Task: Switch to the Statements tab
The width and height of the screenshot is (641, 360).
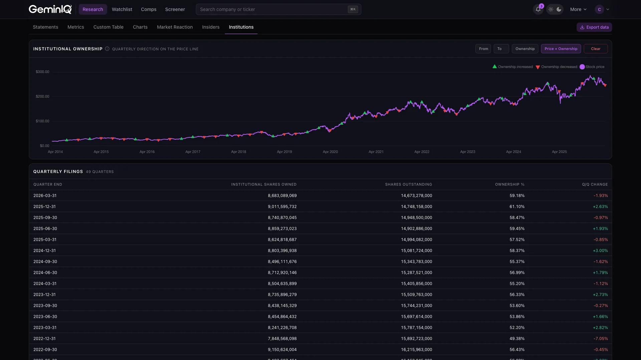Action: pyautogui.click(x=45, y=27)
